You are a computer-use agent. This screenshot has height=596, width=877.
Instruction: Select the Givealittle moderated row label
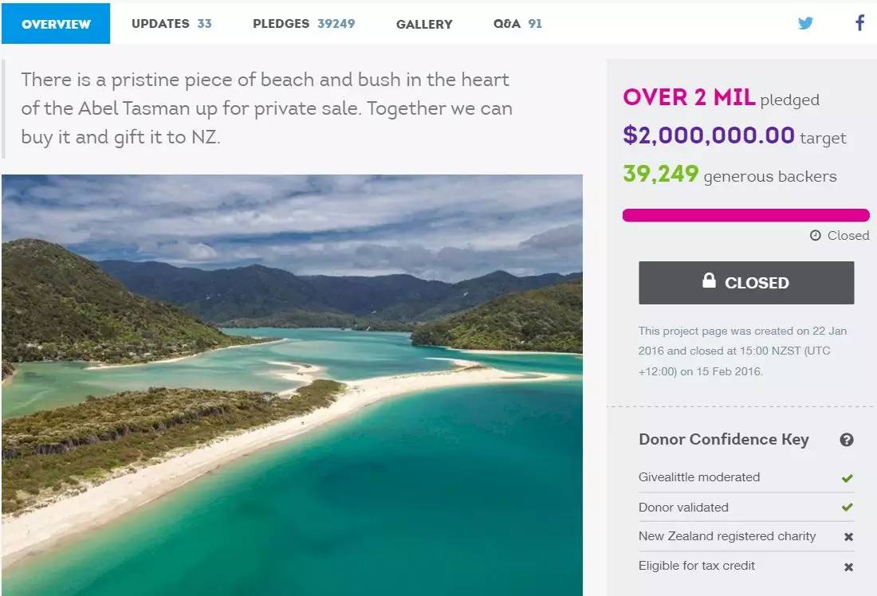[x=699, y=477]
